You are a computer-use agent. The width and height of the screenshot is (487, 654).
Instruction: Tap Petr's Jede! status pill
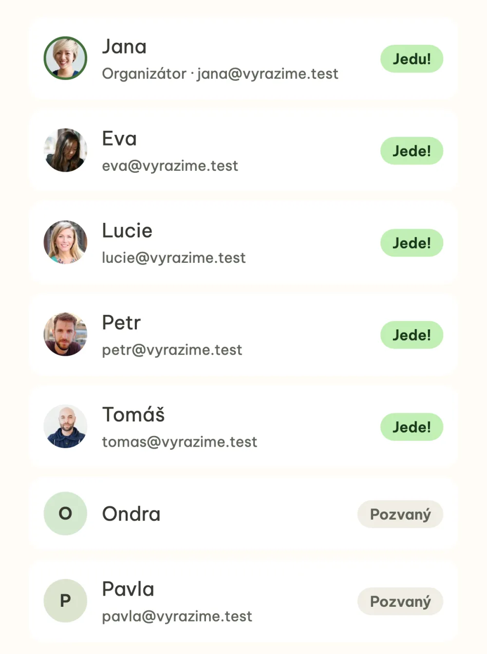[x=412, y=335]
